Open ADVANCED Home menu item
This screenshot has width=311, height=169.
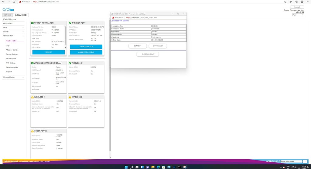pyautogui.click(x=9, y=19)
